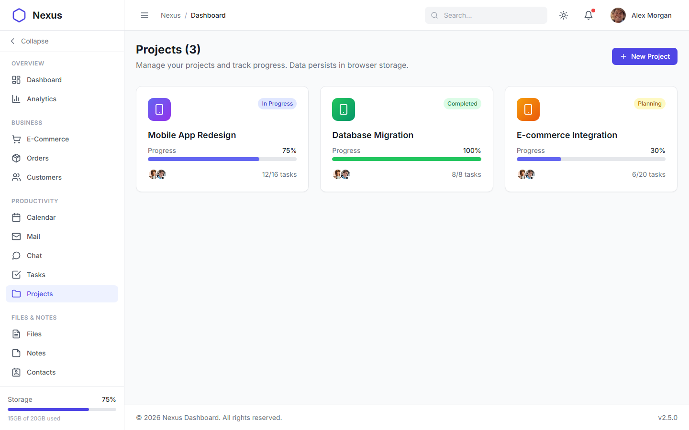This screenshot has height=430, width=689.
Task: Open the Chat label in sidebar
Action: [x=34, y=256]
